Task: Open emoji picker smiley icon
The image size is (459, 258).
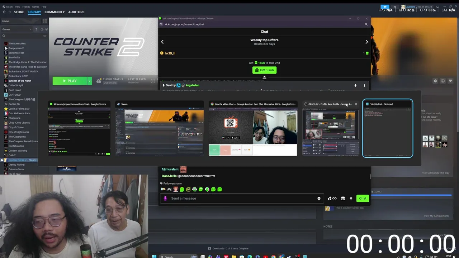Action: [x=319, y=199]
